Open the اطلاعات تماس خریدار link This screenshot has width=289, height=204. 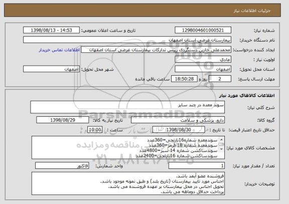click(x=59, y=50)
